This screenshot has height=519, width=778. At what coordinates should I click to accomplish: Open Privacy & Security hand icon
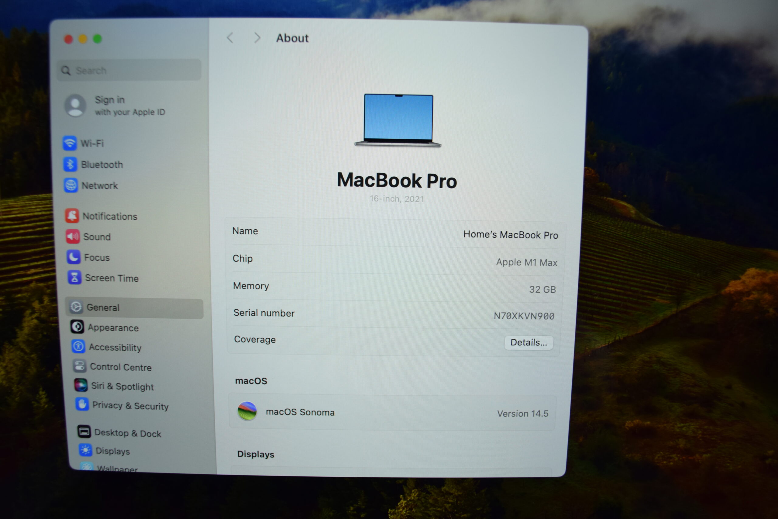point(82,404)
